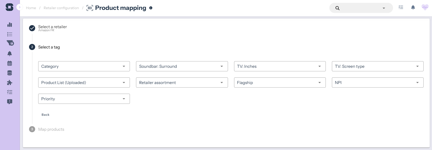Go to Home breadcrumb link
The height and width of the screenshot is (150, 432).
pyautogui.click(x=31, y=8)
